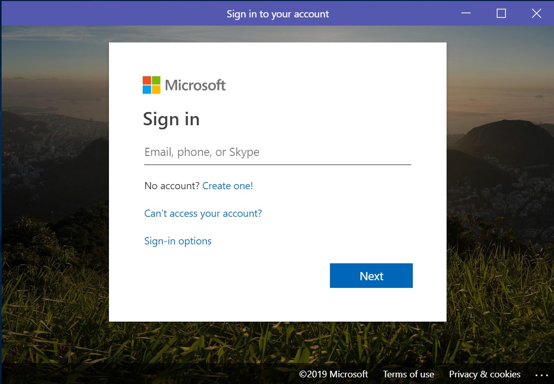This screenshot has width=554, height=384.
Task: Click the Email, phone, or Skype field
Action: tap(277, 152)
